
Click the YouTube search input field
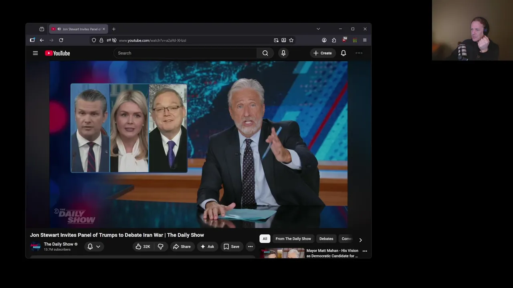(185, 53)
